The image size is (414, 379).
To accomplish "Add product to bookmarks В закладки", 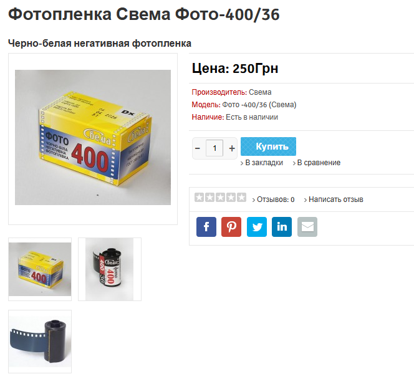I will coord(262,163).
